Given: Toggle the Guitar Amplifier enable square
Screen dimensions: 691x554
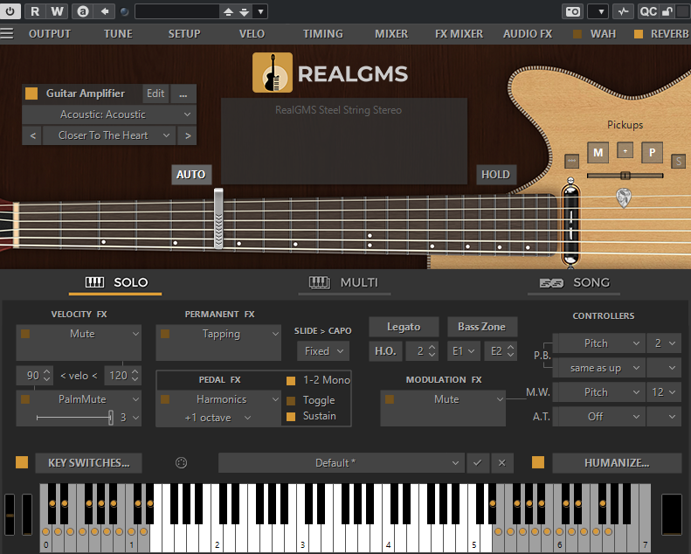Looking at the screenshot, I should (31, 93).
